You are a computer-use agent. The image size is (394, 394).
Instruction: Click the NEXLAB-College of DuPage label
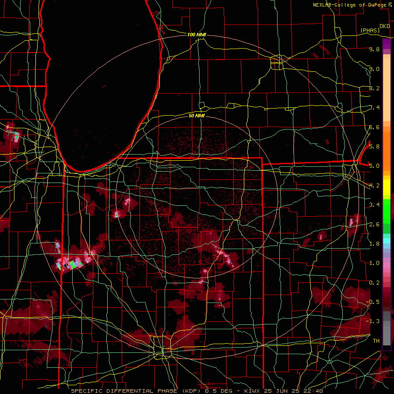point(349,5)
